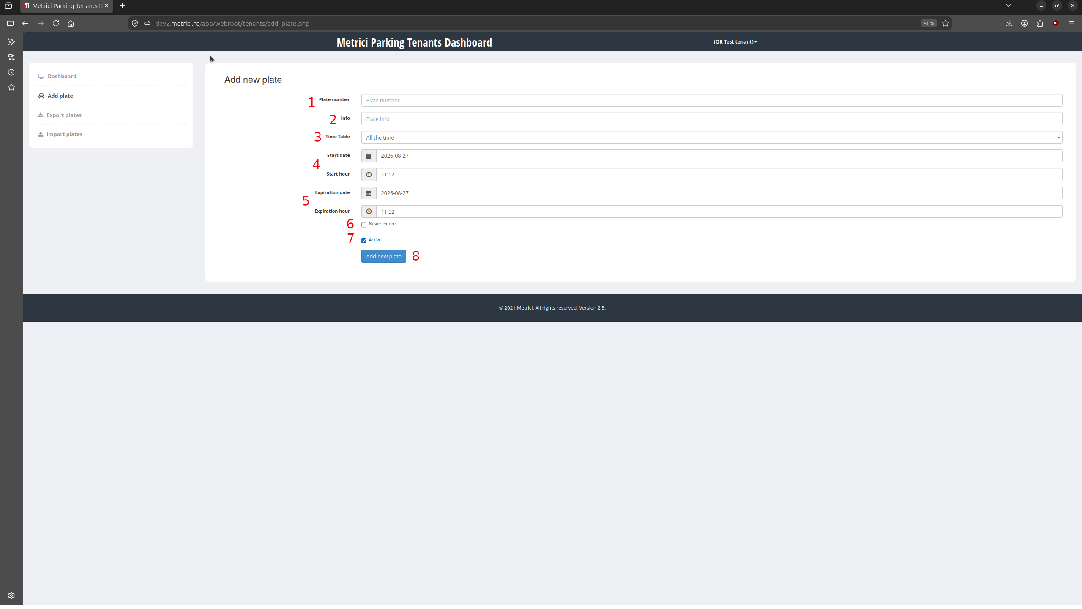This screenshot has width=1082, height=609.
Task: Click the Add new plate button
Action: 383,256
